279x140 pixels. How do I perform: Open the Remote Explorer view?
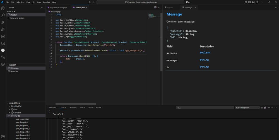[3, 44]
